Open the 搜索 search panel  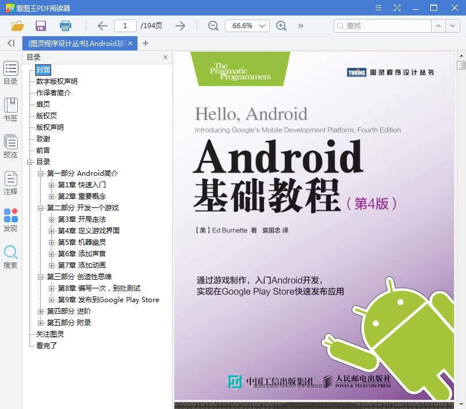[x=10, y=254]
